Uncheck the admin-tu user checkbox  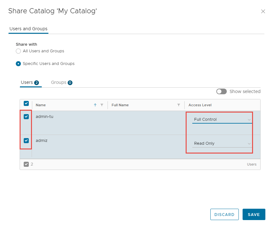click(26, 117)
